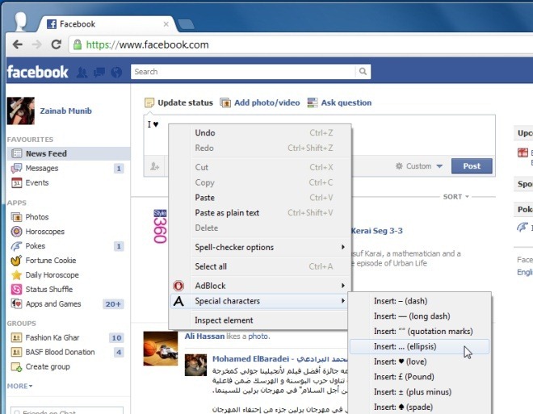
Task: Click the Daily Horoscope star icon
Action: pyautogui.click(x=16, y=274)
